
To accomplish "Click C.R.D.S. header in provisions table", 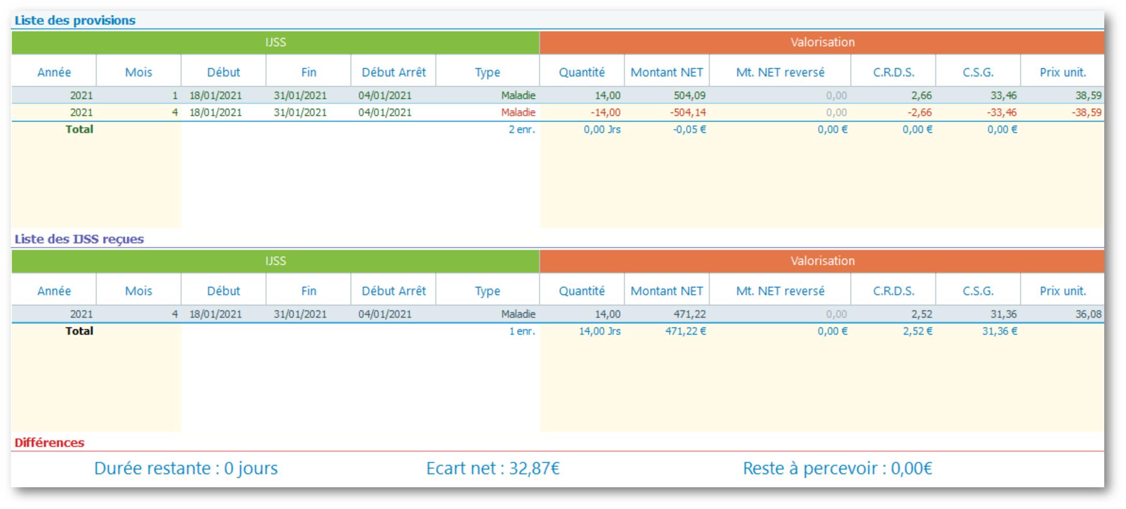I will pos(894,72).
